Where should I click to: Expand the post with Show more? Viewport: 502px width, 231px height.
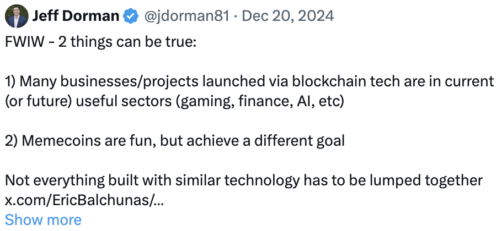43,220
